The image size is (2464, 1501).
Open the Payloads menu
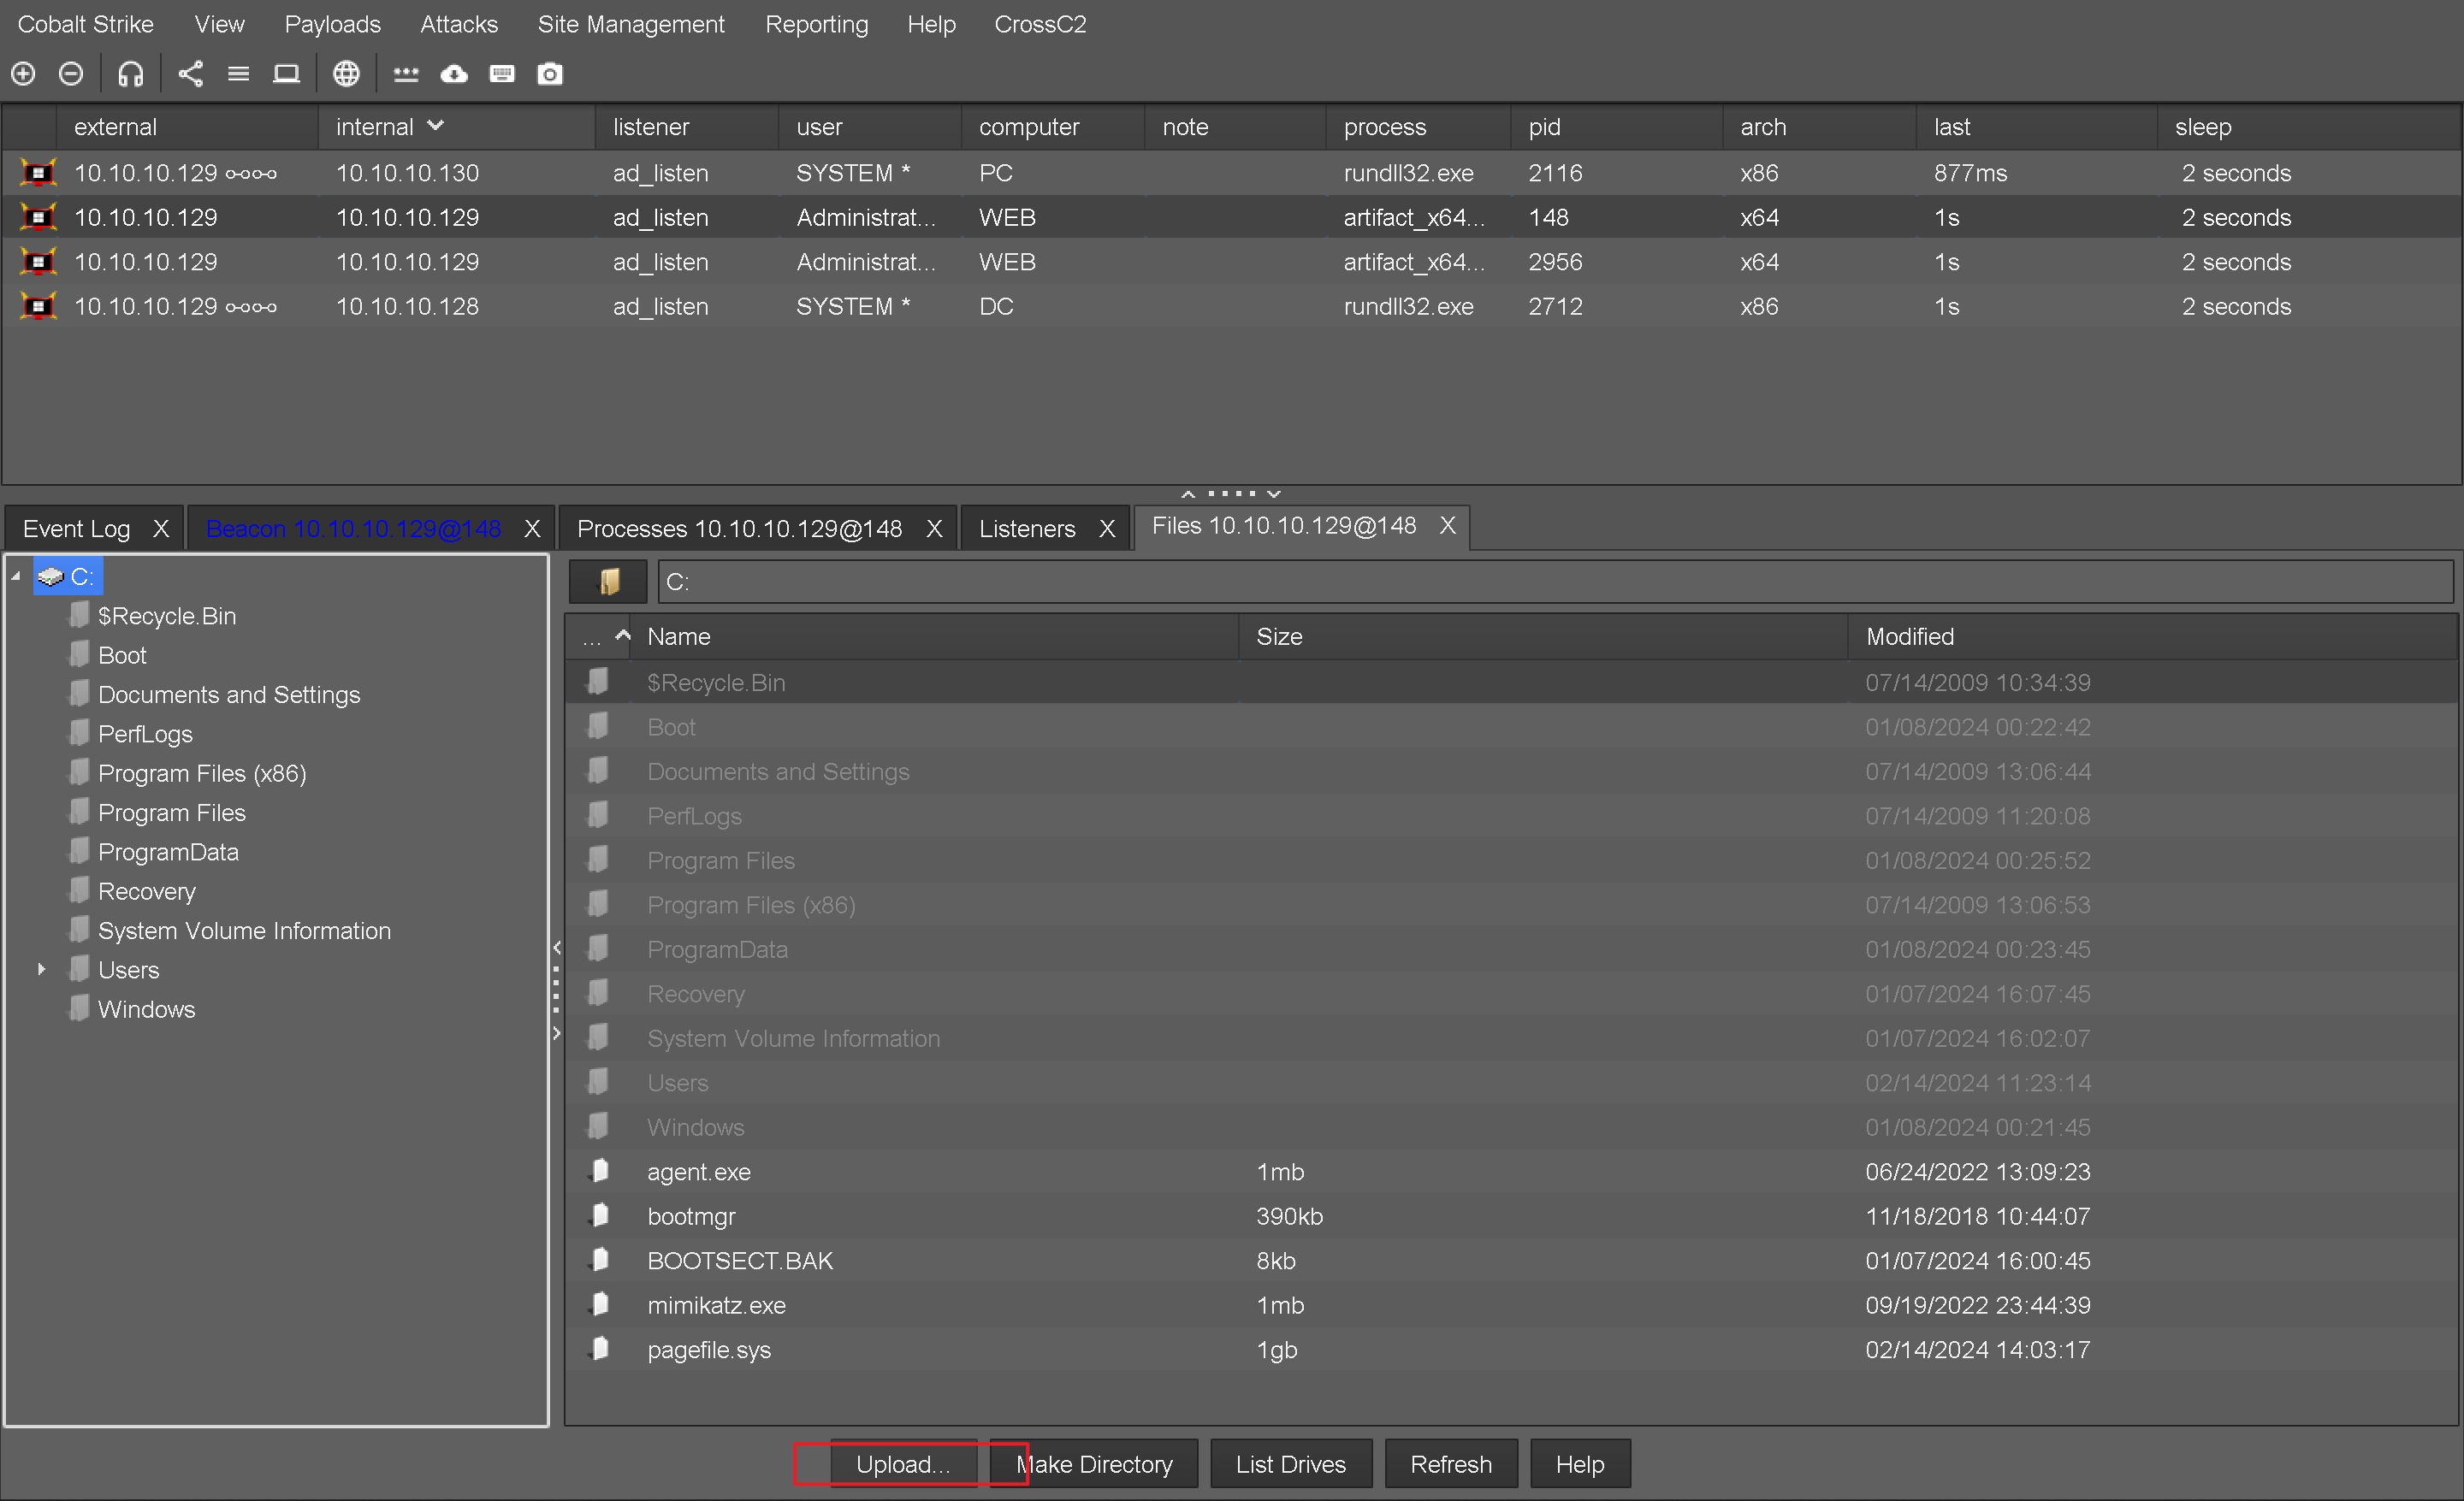tap(332, 24)
